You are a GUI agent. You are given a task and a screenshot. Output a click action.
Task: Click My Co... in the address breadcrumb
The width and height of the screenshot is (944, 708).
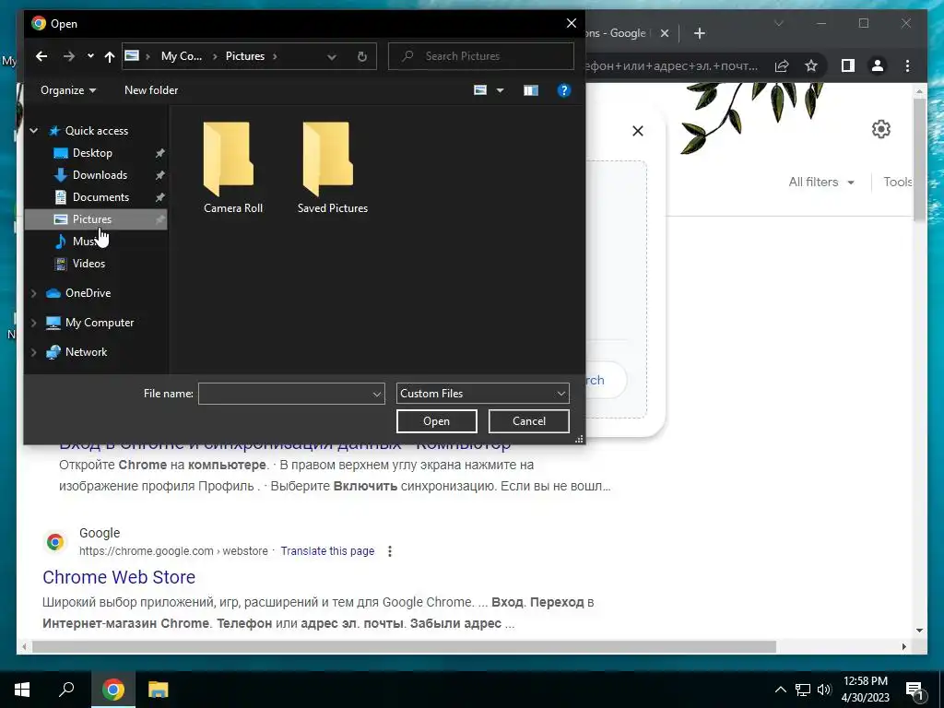182,56
